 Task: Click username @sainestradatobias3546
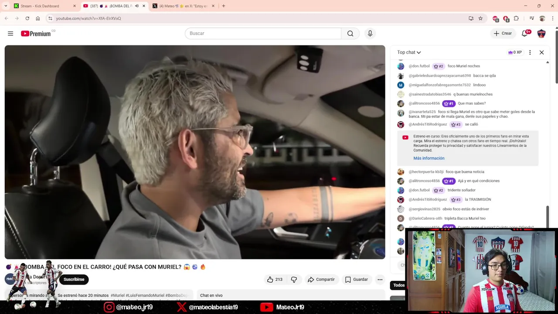click(430, 94)
